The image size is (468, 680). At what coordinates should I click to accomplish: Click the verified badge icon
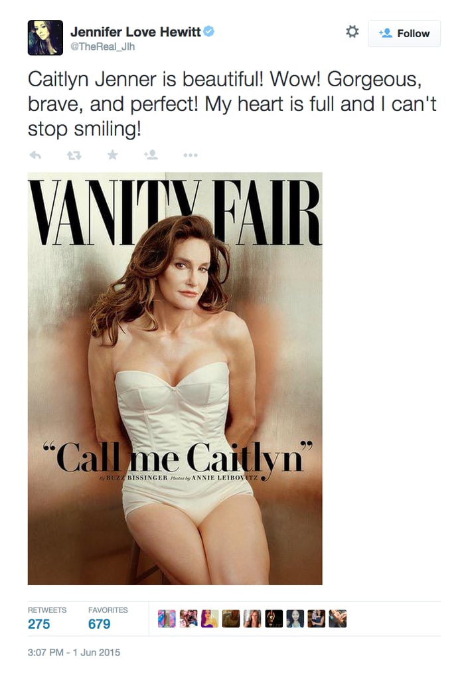click(x=209, y=31)
